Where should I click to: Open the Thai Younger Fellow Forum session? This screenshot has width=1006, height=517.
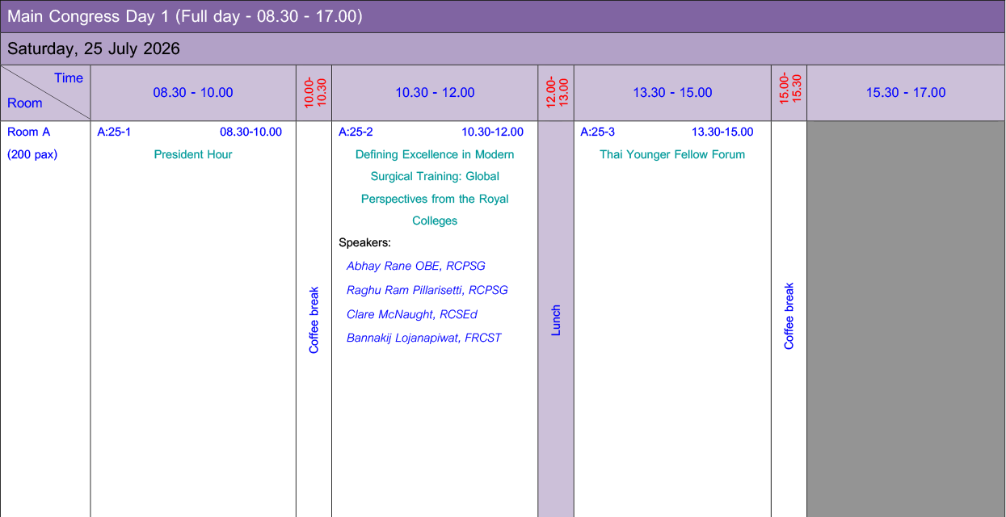click(x=672, y=154)
